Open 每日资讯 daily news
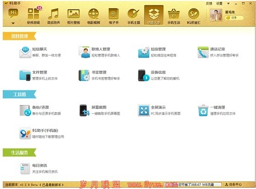 [38, 168]
